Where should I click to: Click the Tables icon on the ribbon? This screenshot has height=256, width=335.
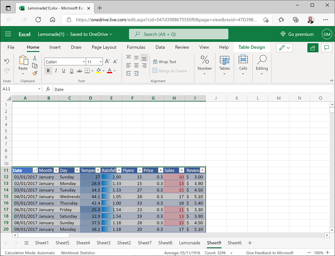(224, 63)
